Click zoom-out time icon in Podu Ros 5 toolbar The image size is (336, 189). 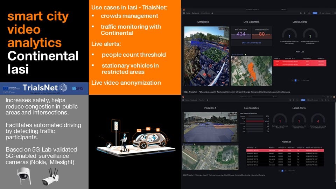[x=322, y=100]
